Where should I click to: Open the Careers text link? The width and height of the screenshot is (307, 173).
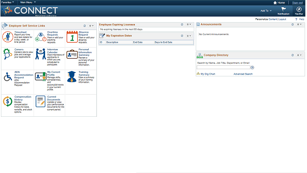[19, 49]
